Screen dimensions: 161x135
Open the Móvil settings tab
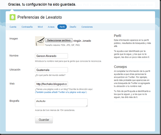pos(40,27)
